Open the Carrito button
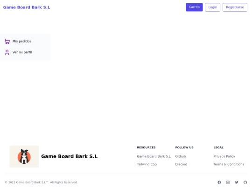 pyautogui.click(x=194, y=7)
